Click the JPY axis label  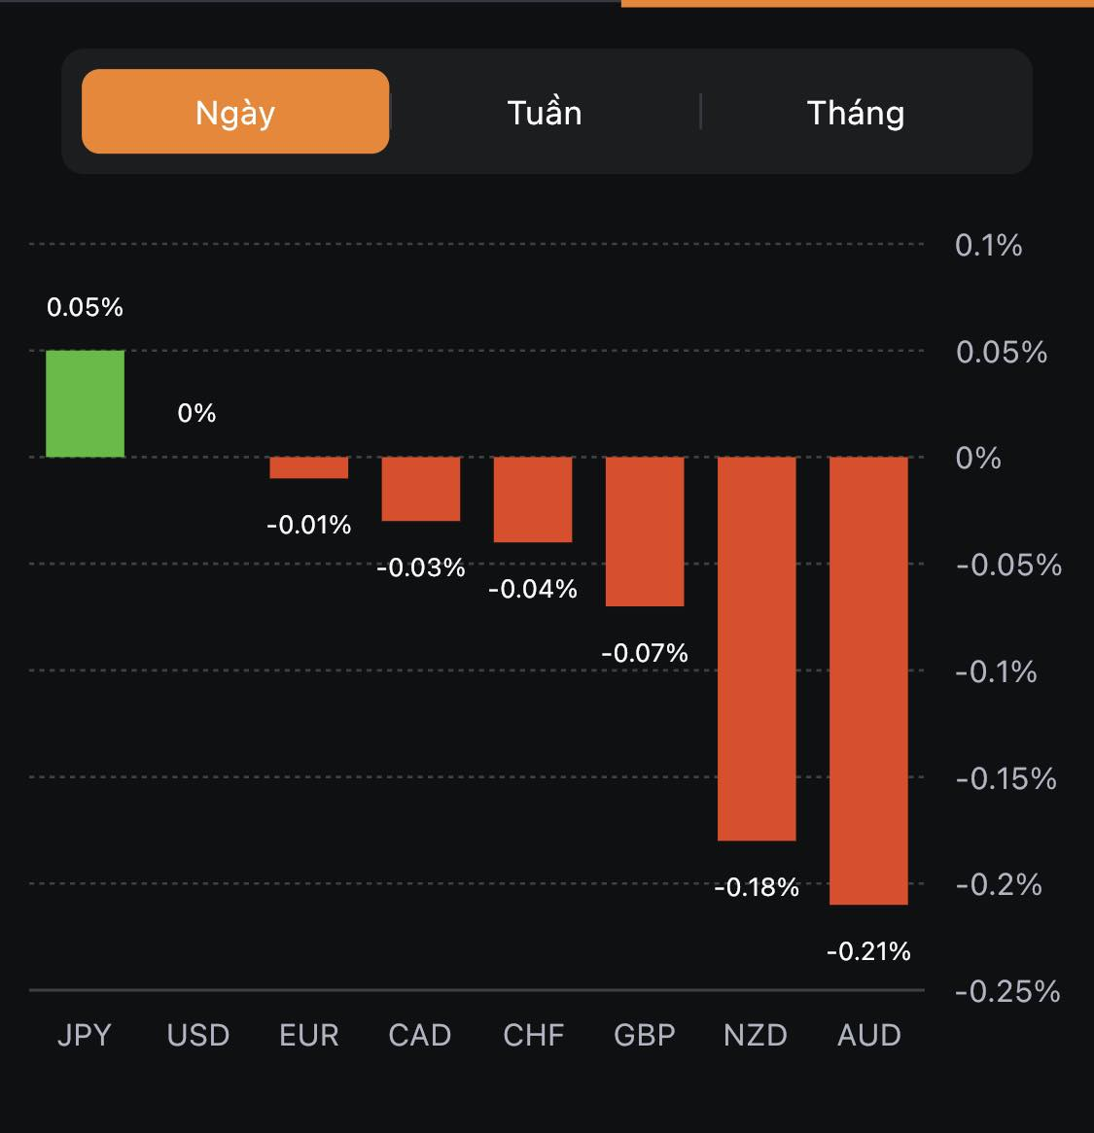tap(85, 1035)
